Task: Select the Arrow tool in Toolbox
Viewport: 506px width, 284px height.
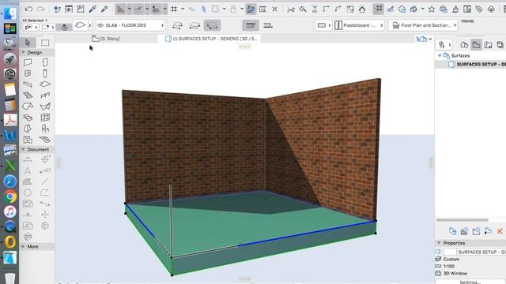Action: click(x=28, y=42)
